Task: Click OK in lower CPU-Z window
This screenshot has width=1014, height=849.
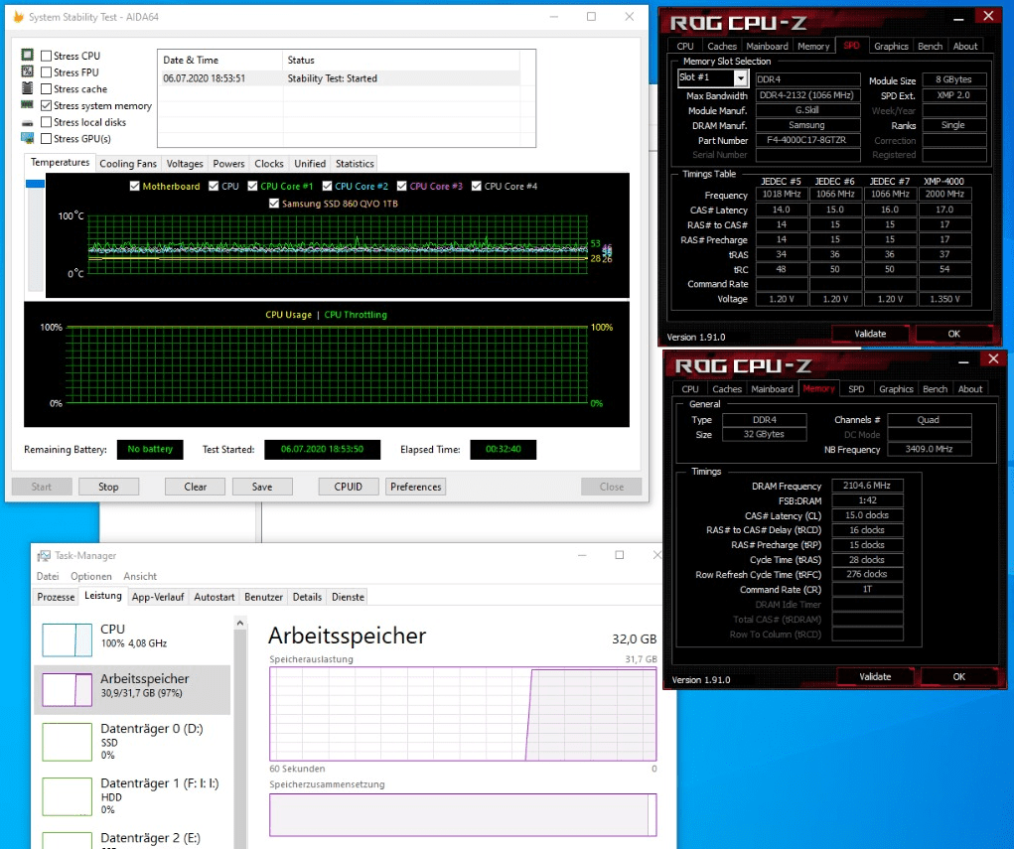Action: (x=959, y=676)
